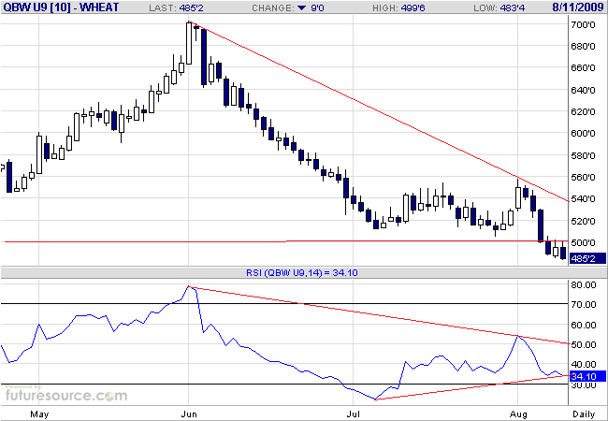Click the 640'0 price axis label
608x421 pixels.
tap(583, 91)
